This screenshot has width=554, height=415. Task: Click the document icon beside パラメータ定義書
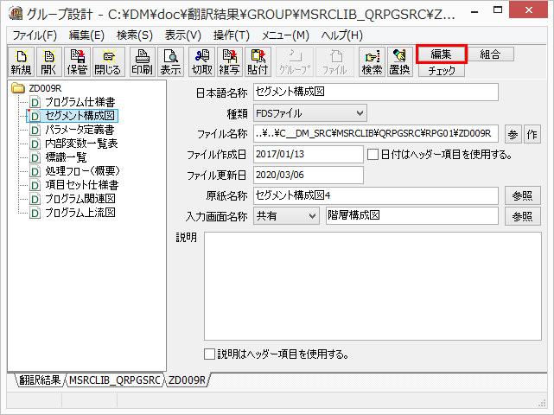tap(35, 130)
